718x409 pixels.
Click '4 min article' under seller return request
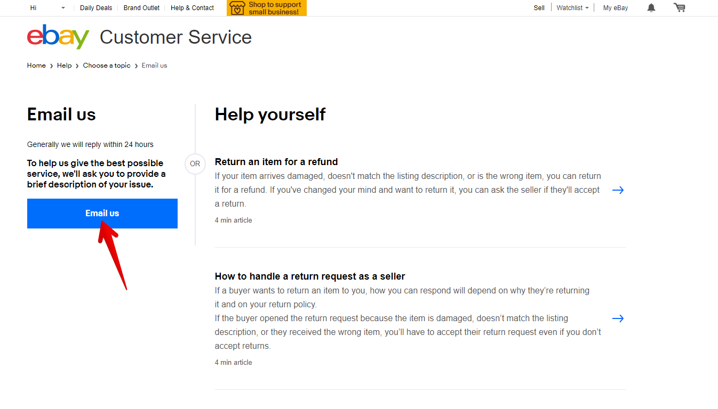pos(233,363)
